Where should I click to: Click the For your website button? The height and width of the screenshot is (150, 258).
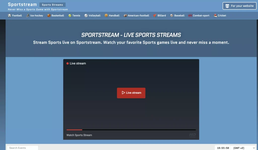tap(239, 6)
